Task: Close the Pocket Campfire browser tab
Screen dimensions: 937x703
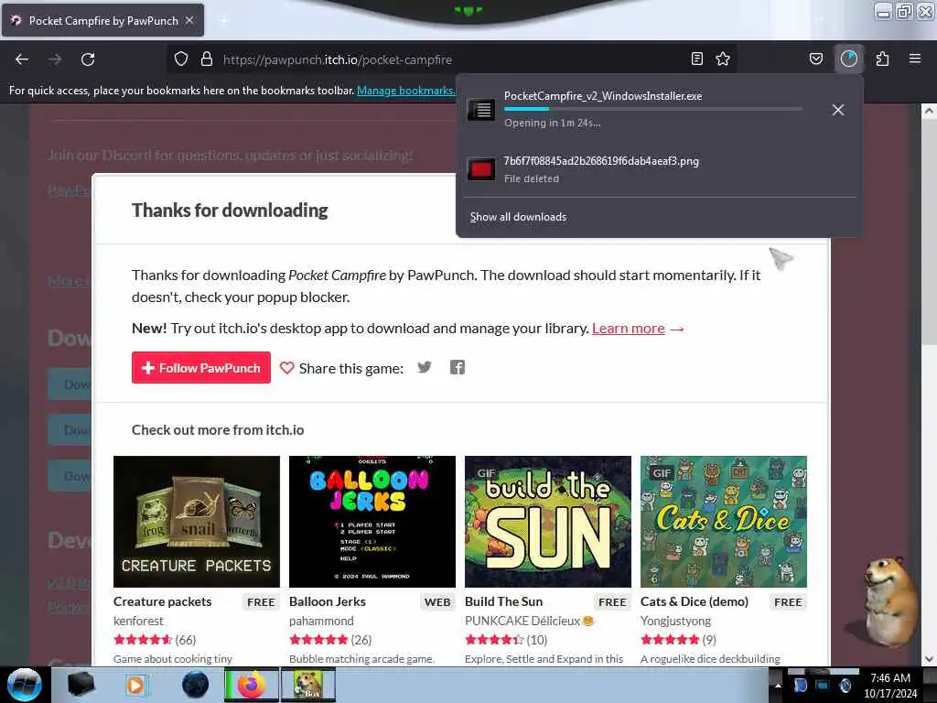Action: pos(189,20)
